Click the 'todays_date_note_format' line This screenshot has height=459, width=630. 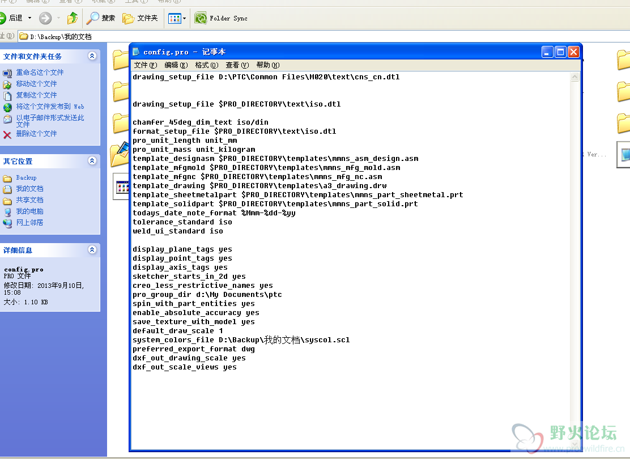pos(214,213)
